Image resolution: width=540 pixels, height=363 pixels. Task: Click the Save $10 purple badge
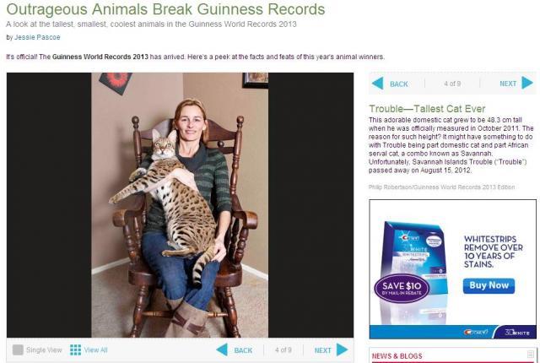coord(402,288)
